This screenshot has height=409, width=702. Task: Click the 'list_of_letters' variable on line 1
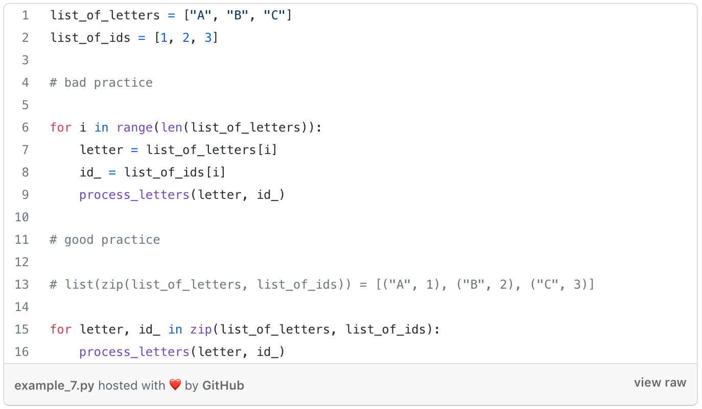click(105, 15)
